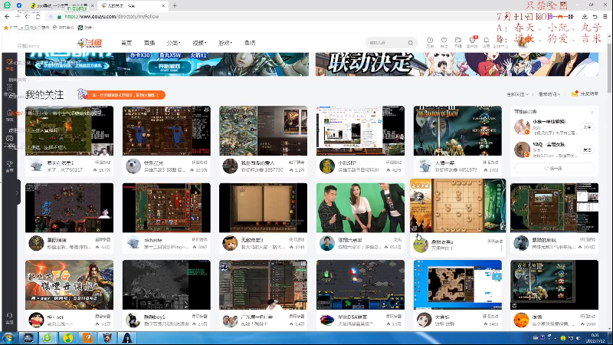Open the 首页 navigation tab

coord(126,43)
